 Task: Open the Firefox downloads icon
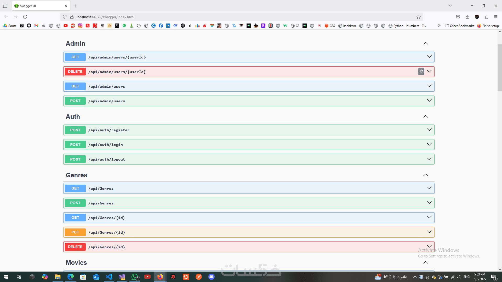click(x=467, y=17)
